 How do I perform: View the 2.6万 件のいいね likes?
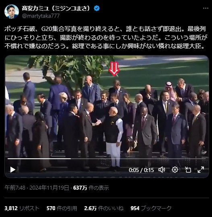tap(104, 208)
